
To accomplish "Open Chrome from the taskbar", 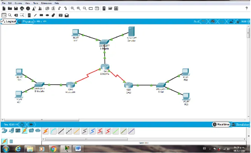I will (x=54, y=149).
